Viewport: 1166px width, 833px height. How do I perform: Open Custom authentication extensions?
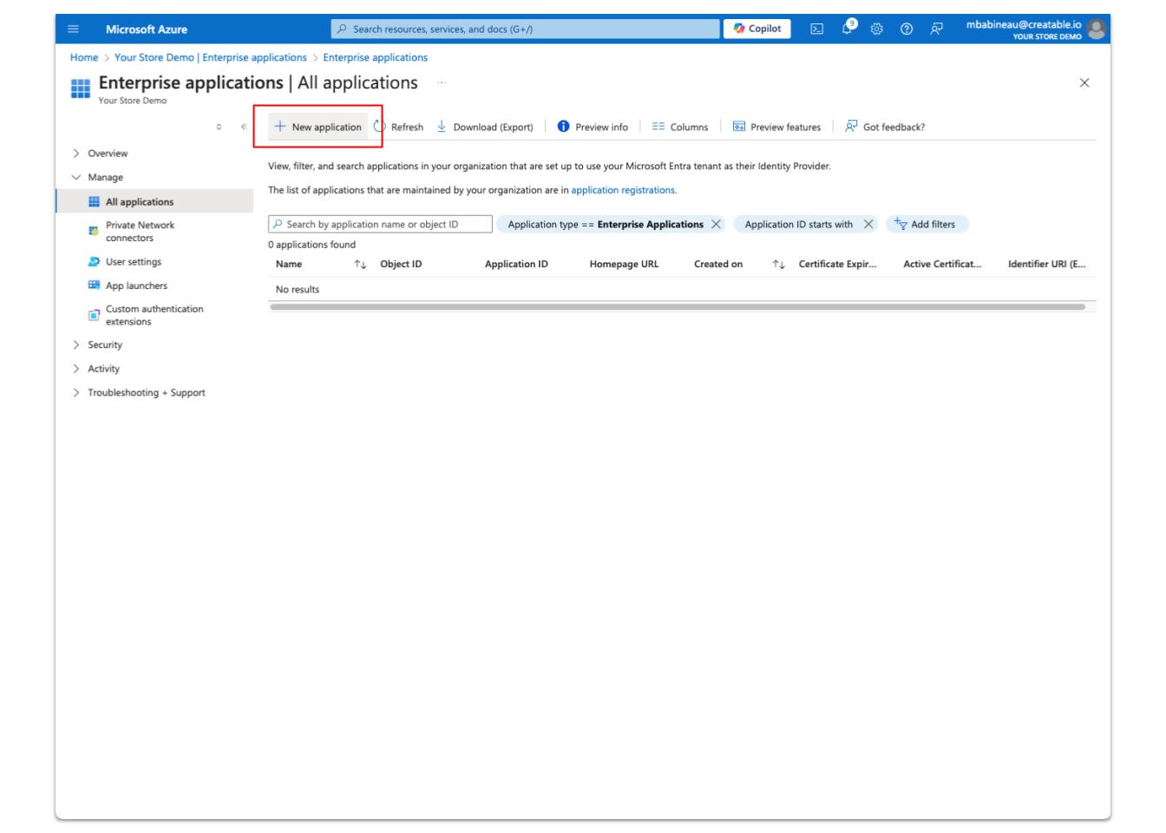(x=154, y=315)
